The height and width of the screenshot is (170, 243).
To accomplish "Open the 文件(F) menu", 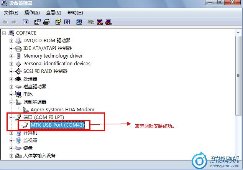I will (11, 13).
